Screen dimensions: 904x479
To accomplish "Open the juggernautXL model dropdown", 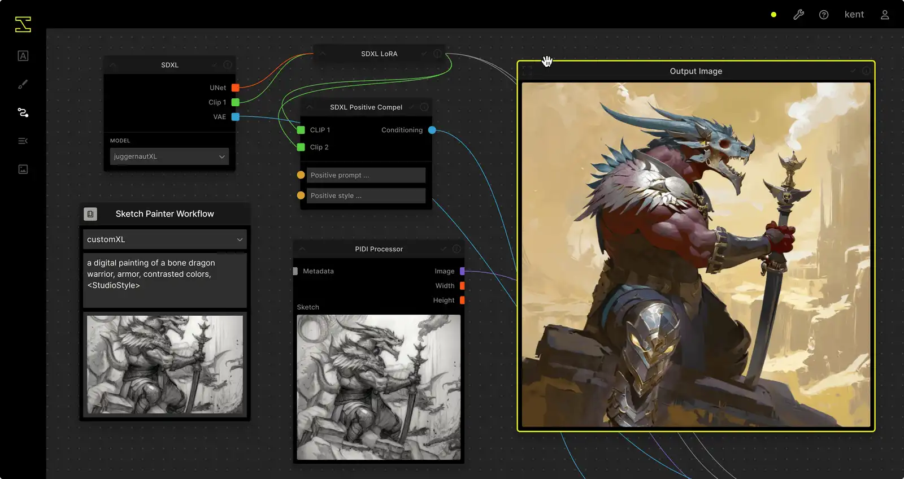I will (169, 156).
